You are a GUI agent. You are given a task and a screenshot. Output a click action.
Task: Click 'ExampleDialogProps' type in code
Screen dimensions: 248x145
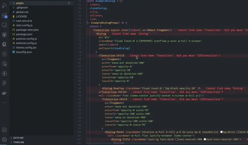(x=104, y=23)
